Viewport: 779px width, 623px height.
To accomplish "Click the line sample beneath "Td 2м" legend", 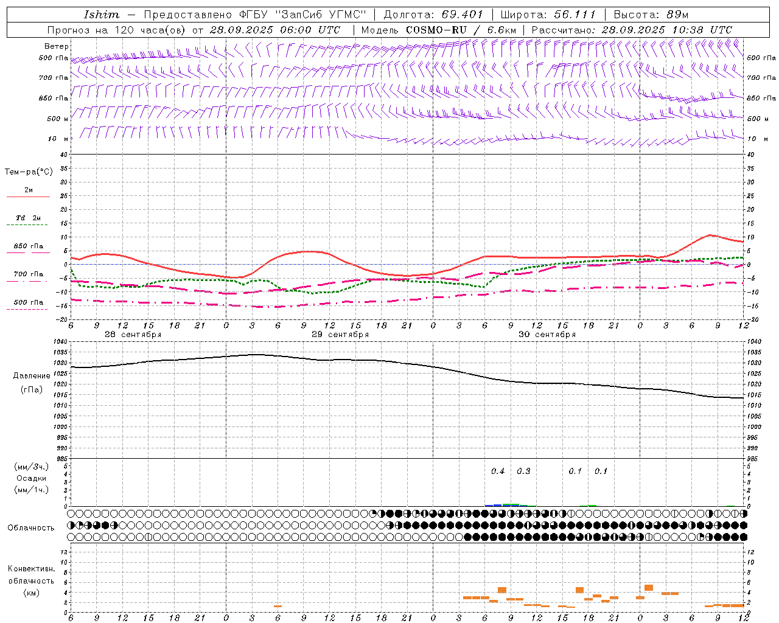I will 28,225.
